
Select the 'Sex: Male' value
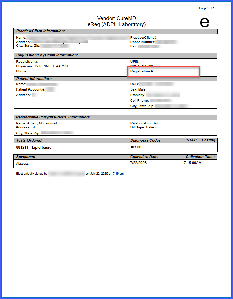point(138,89)
